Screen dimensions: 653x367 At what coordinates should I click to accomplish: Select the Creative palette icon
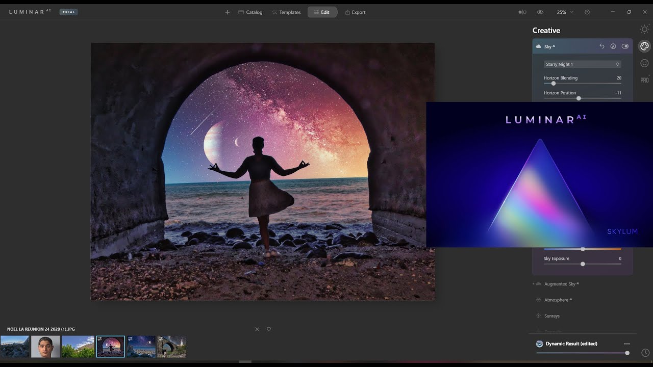coord(644,46)
